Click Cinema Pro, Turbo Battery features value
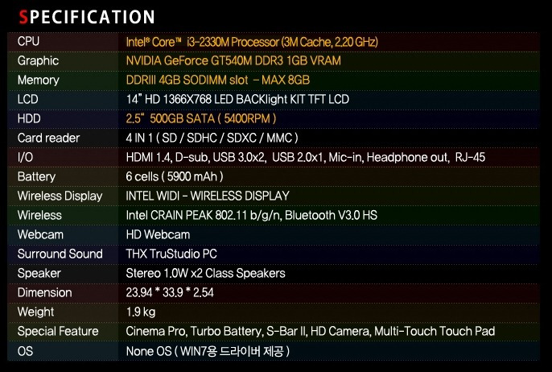552x372 pixels. click(x=311, y=331)
